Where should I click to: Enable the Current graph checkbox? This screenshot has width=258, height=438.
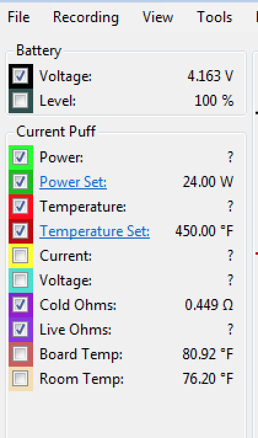pyautogui.click(x=20, y=255)
